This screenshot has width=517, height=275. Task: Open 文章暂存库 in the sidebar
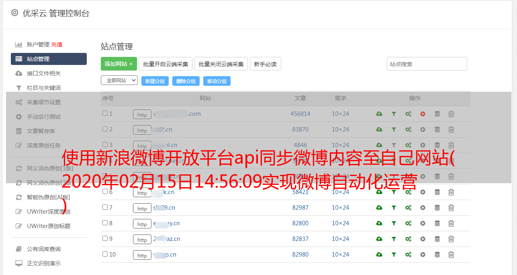tap(41, 131)
